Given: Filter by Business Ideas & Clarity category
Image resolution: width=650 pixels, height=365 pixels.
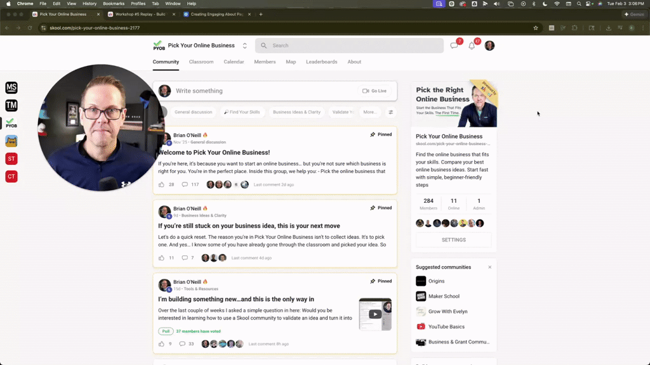Looking at the screenshot, I should coord(296,112).
